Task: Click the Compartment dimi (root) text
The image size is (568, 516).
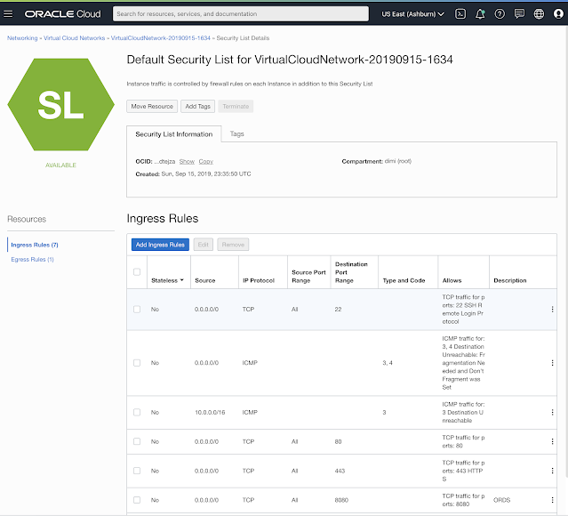Action: point(377,161)
